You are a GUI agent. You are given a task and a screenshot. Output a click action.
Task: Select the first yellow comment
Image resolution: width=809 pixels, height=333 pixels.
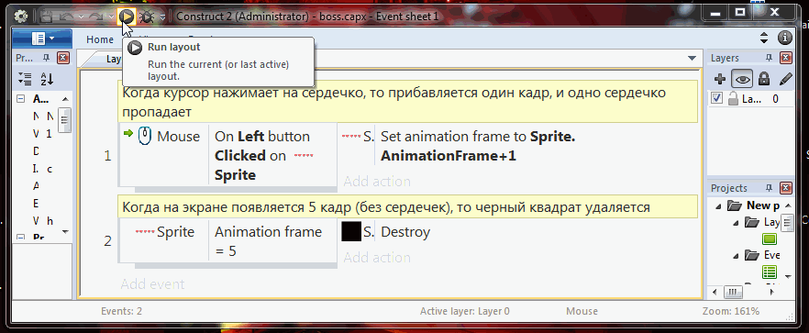tap(407, 102)
